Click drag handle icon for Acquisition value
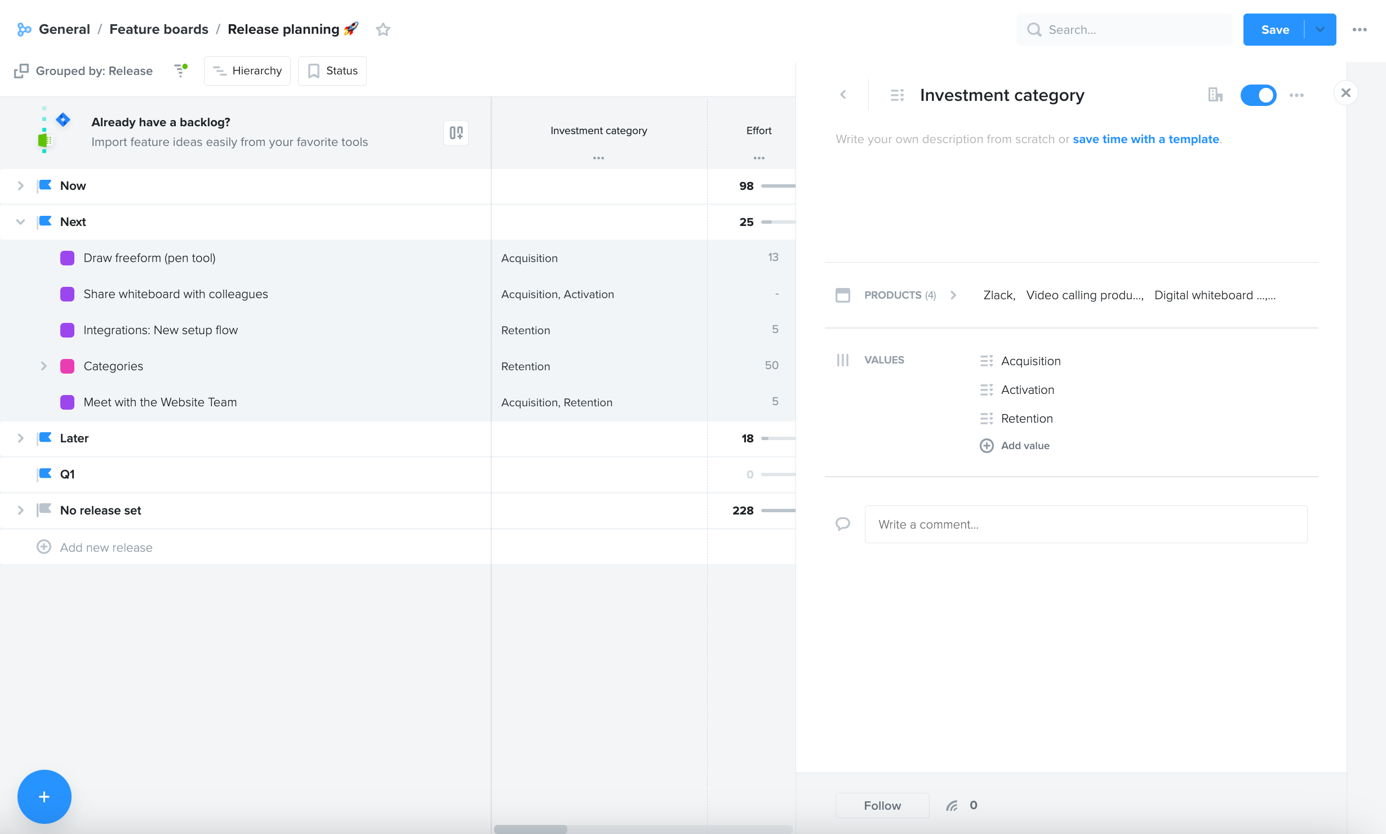The image size is (1386, 834). pyautogui.click(x=987, y=361)
